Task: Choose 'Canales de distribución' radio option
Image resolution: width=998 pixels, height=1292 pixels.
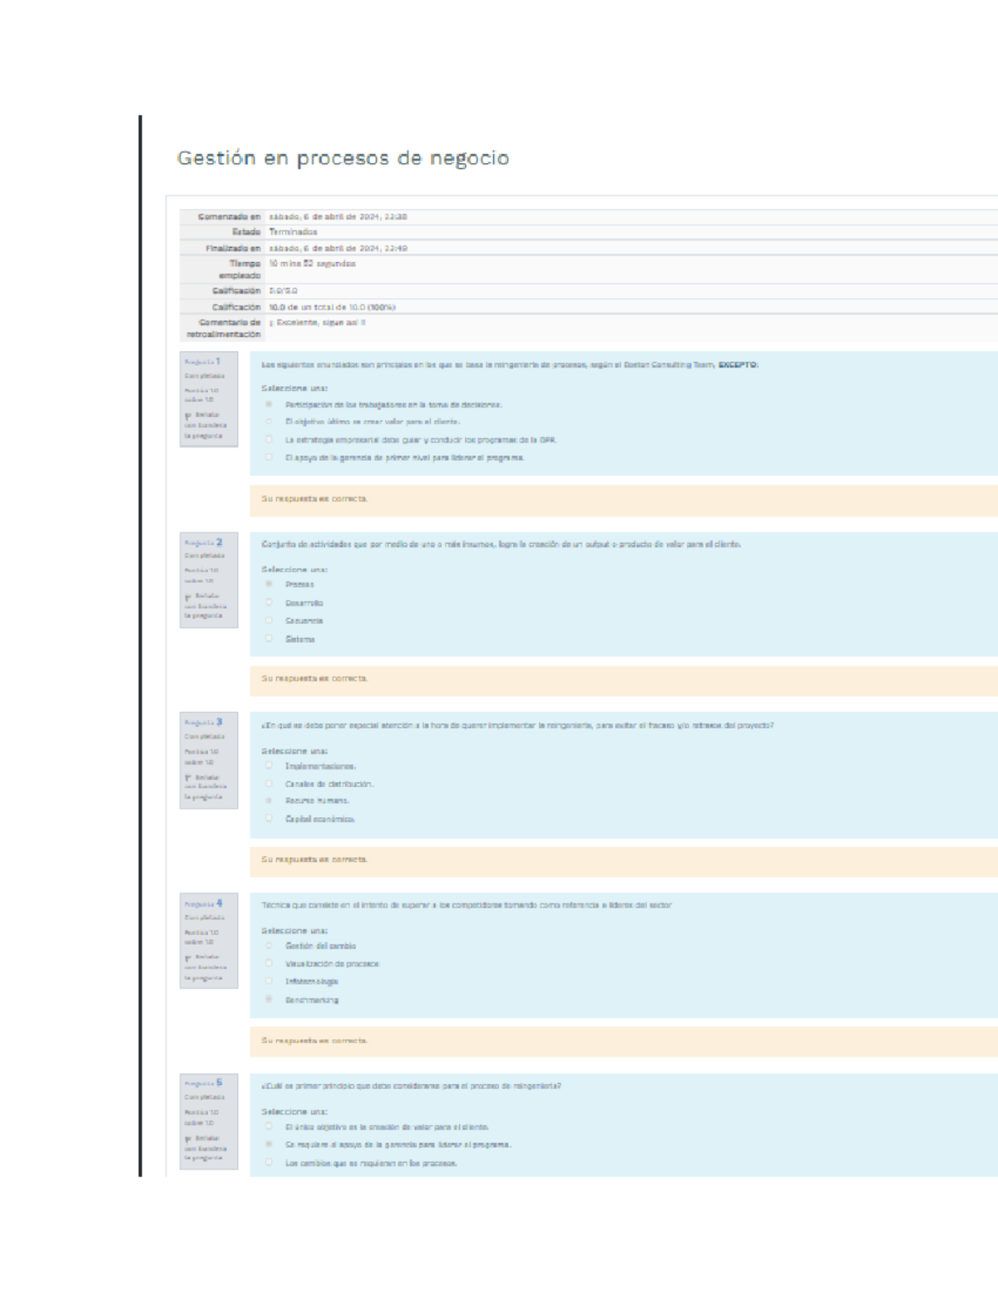Action: tap(269, 783)
